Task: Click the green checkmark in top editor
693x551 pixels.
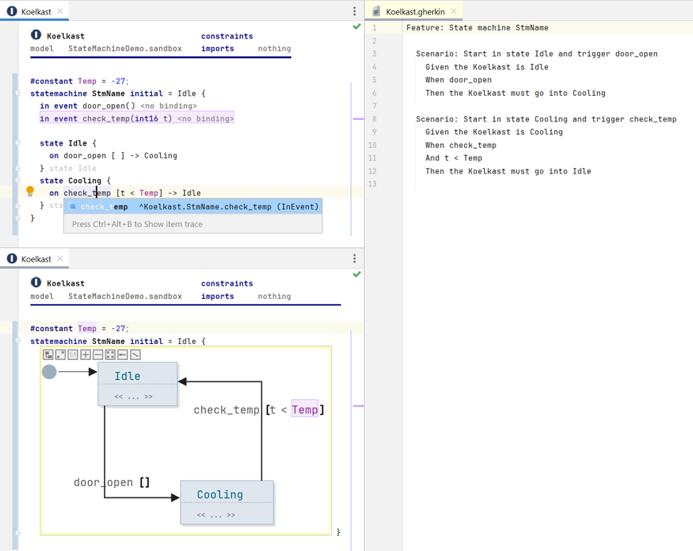Action: (x=357, y=27)
